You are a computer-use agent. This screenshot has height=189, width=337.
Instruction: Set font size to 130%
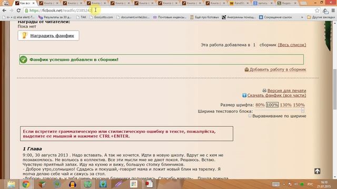[x=285, y=105]
